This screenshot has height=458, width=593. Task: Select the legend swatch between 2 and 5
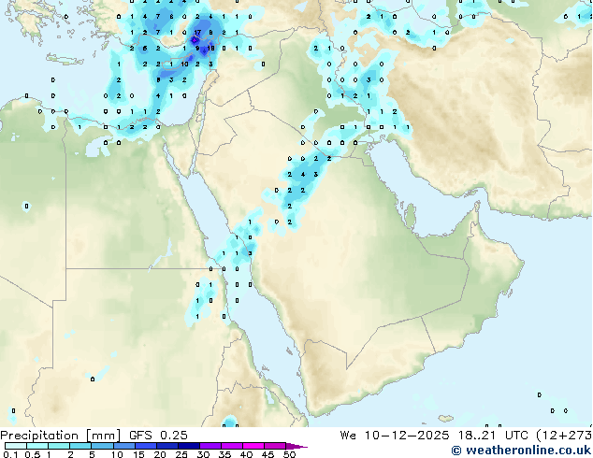(81, 446)
